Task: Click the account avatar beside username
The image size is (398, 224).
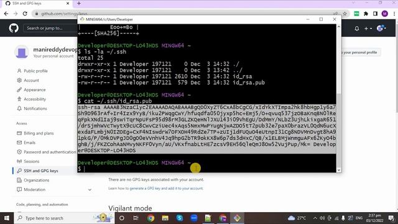Action: [x=22, y=52]
